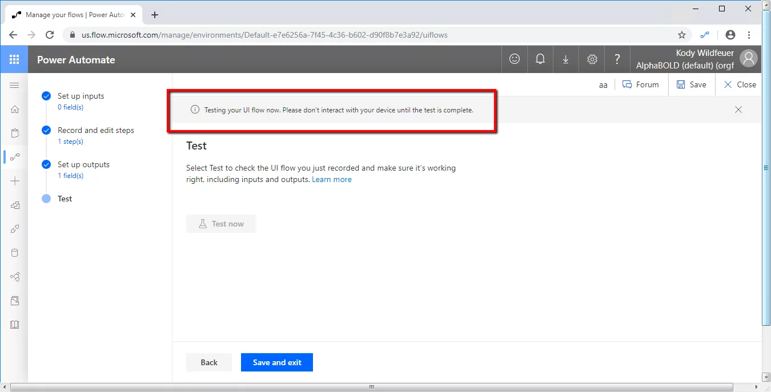Toggle the hamburger navigation menu
This screenshot has width=771, height=392.
(x=14, y=86)
